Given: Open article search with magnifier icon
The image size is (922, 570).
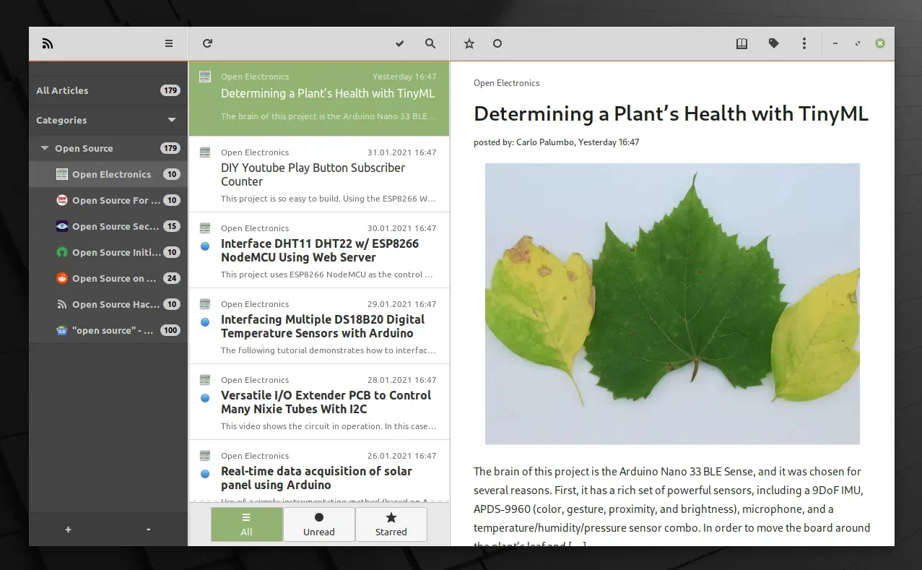Looking at the screenshot, I should [x=430, y=43].
